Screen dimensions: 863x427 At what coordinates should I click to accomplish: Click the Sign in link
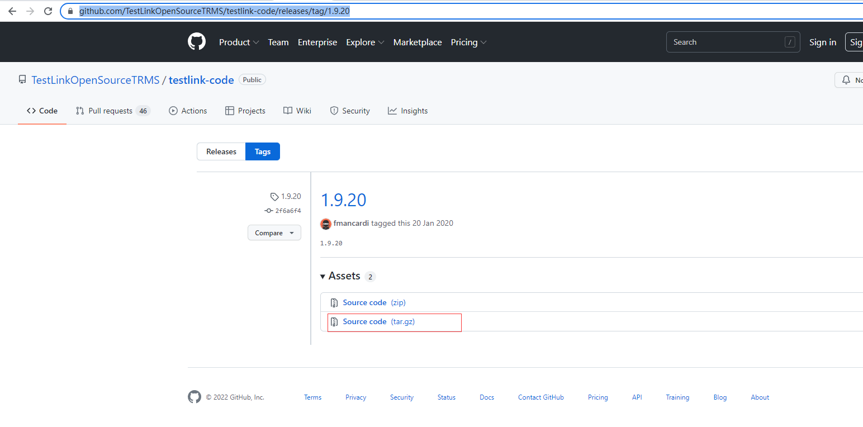coord(823,42)
